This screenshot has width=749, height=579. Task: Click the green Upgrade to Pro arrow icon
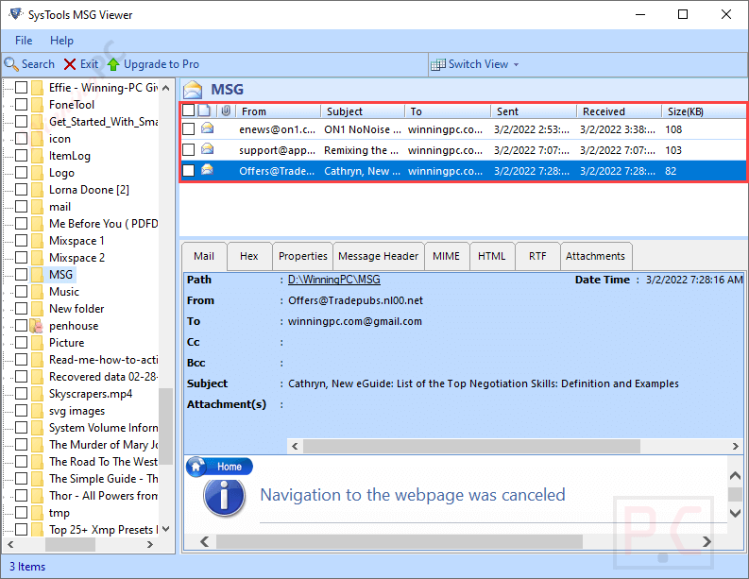pyautogui.click(x=113, y=64)
